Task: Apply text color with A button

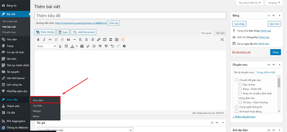Action: pos(72,46)
